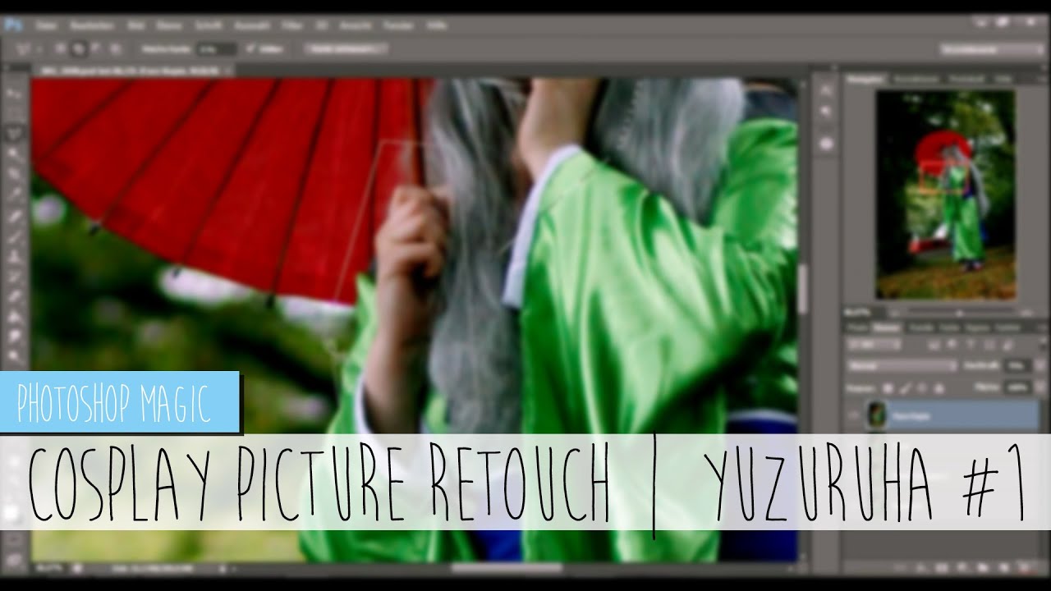Select the Brush tool
Screen dimensions: 1051x591
coord(15,236)
